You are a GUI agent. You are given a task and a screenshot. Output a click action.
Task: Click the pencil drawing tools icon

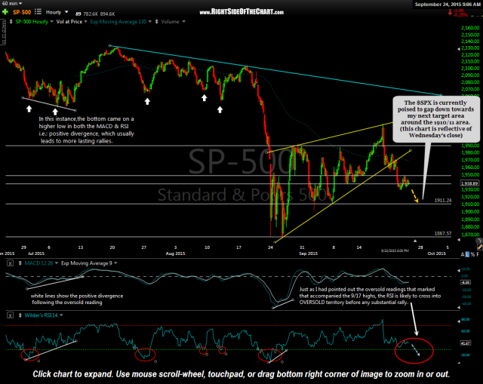coord(480,247)
